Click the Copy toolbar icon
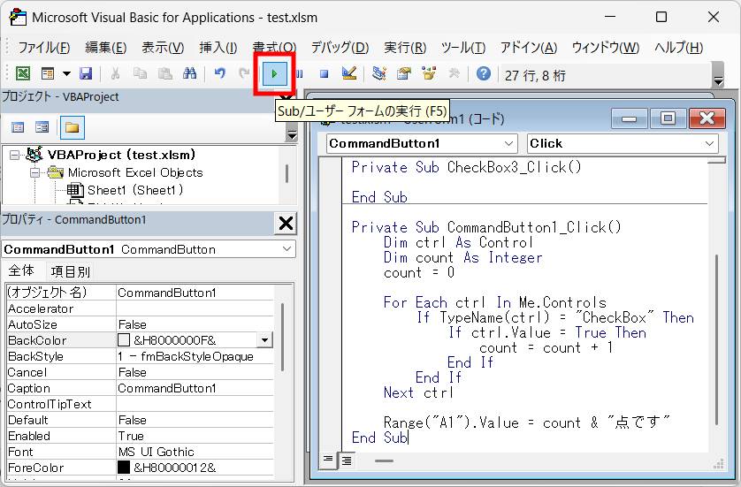Screen dimensions: 741x487 [140, 73]
